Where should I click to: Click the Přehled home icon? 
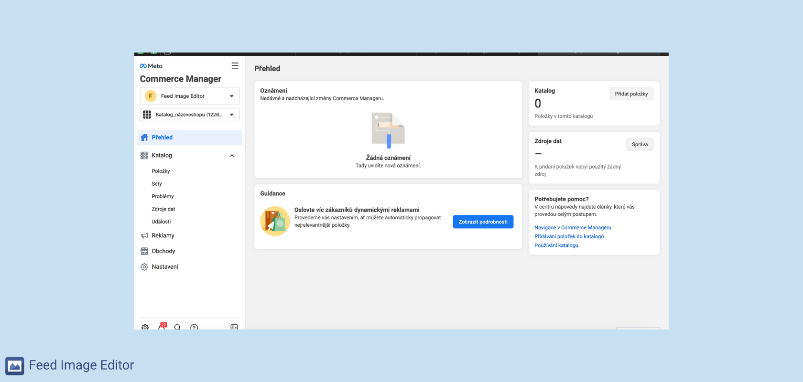click(x=144, y=138)
